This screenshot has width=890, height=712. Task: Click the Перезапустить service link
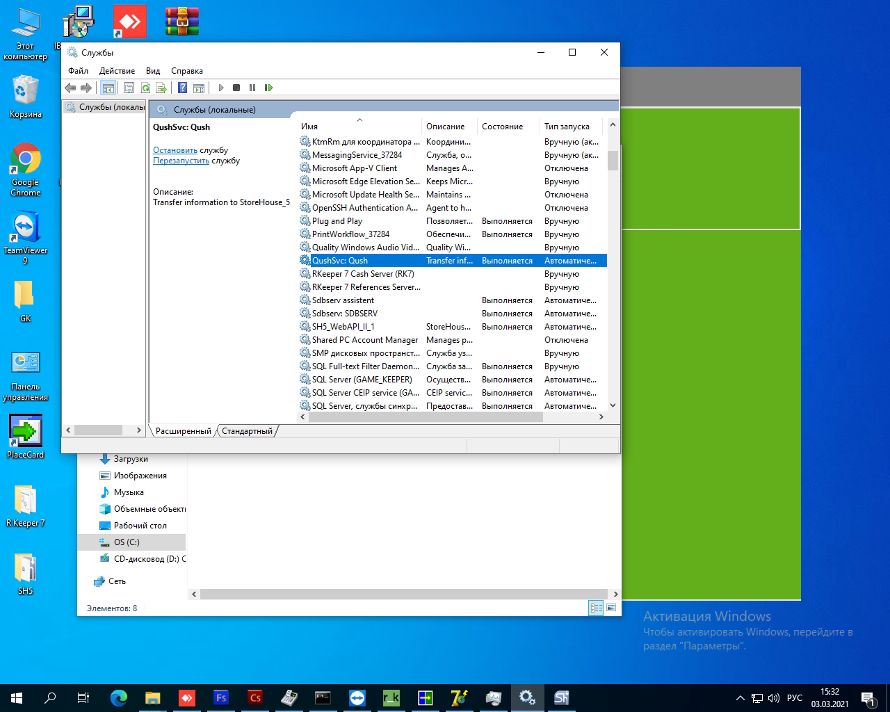[x=181, y=161]
